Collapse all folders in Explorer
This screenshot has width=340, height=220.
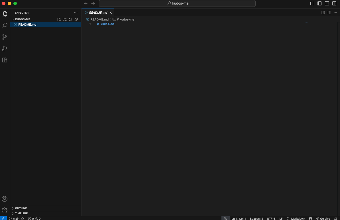pyautogui.click(x=76, y=19)
